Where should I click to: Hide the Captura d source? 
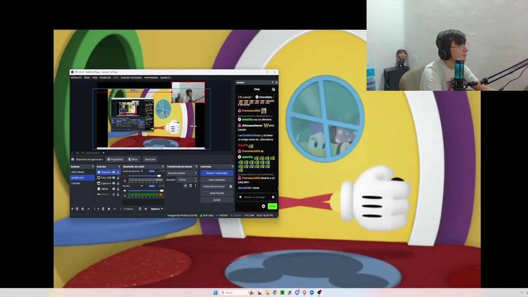point(113,183)
